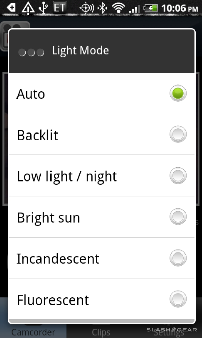Tap the Wi-Fi status icon

(x=118, y=8)
